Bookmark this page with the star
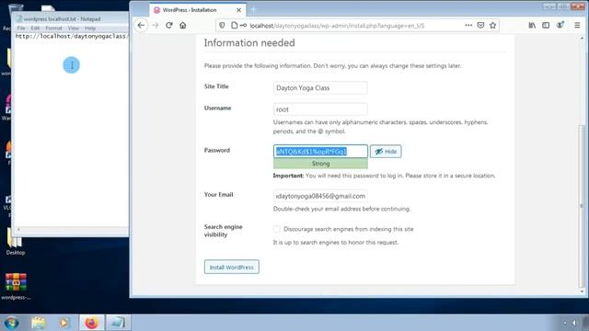The height and width of the screenshot is (331, 589). pyautogui.click(x=493, y=25)
